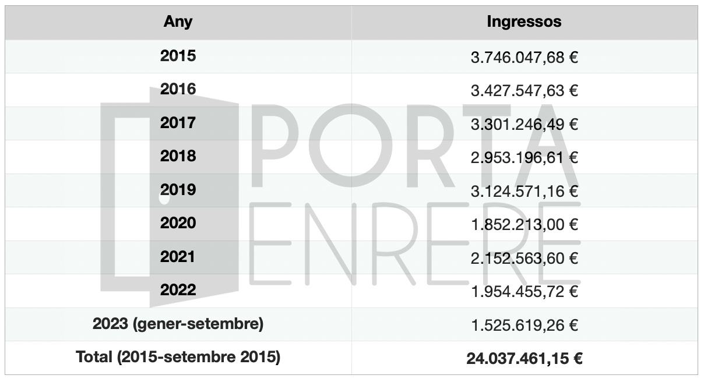Select the value 1.525.619,26 €
The image size is (704, 382).
[524, 326]
